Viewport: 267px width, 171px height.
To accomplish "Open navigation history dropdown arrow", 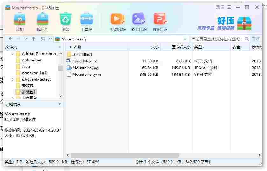I will point(26,39).
